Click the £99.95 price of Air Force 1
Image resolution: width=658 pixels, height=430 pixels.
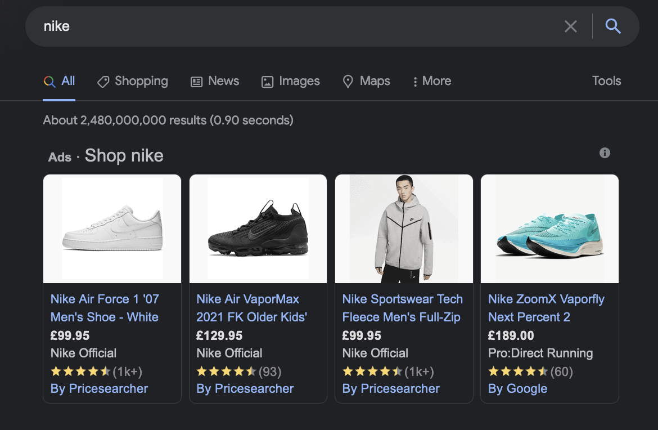[70, 335]
